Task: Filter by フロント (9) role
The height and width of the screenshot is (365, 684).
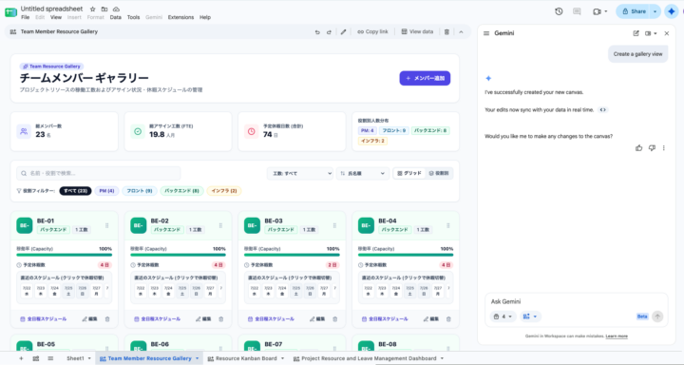Action: coord(140,191)
